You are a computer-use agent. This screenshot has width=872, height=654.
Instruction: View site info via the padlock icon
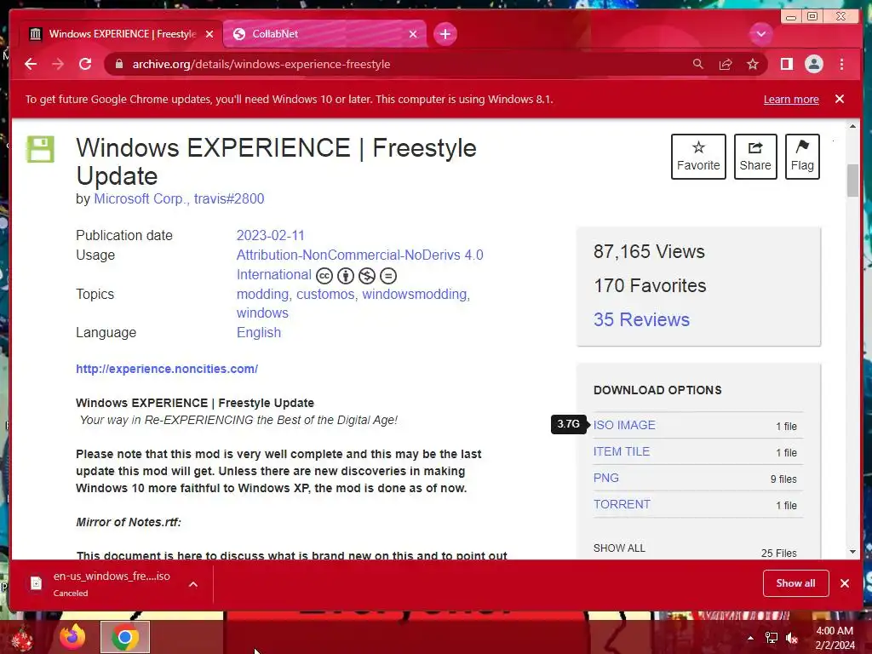pos(118,65)
